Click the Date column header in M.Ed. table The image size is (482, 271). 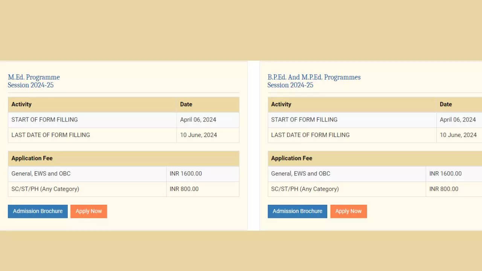pos(186,104)
